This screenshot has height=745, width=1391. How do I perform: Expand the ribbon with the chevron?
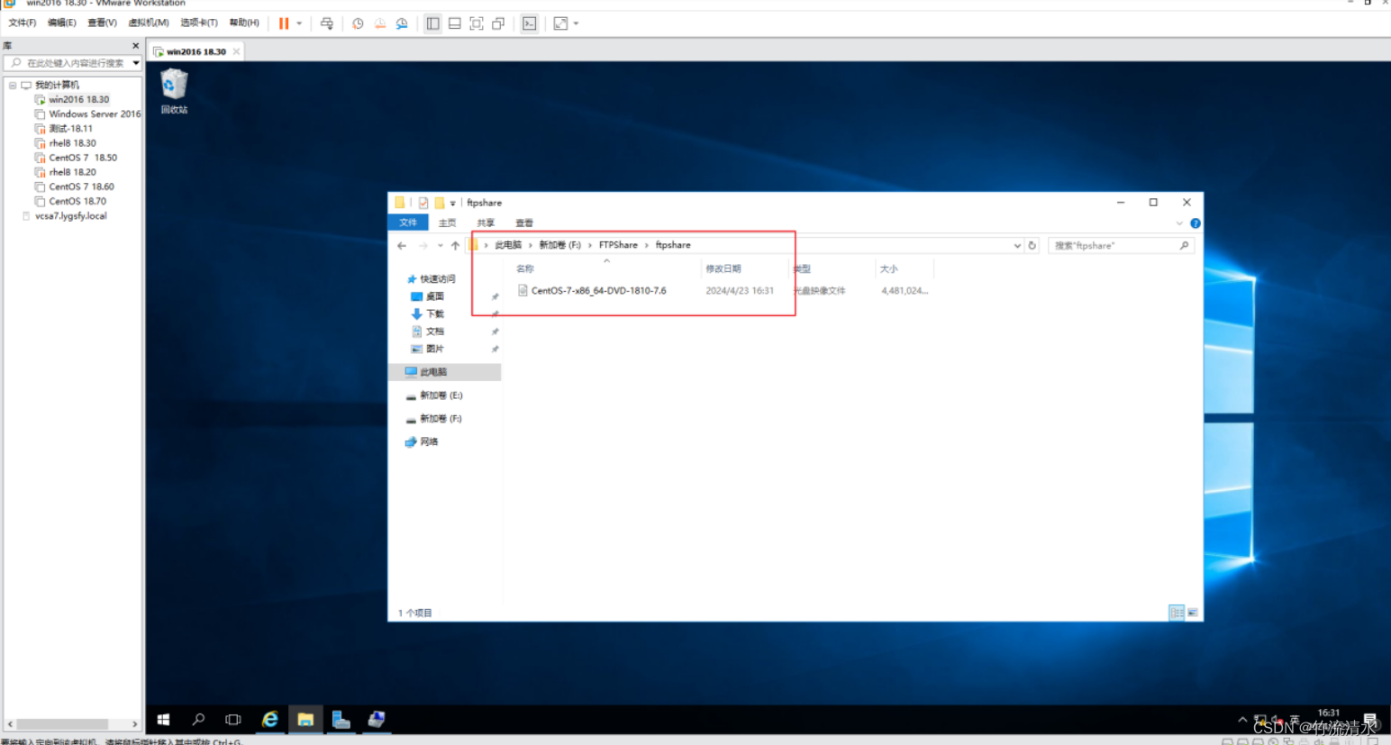(x=1179, y=223)
